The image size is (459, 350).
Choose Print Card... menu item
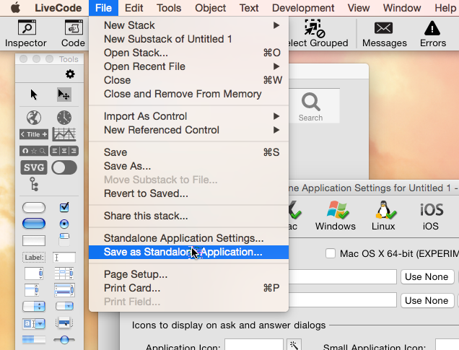[189, 288]
